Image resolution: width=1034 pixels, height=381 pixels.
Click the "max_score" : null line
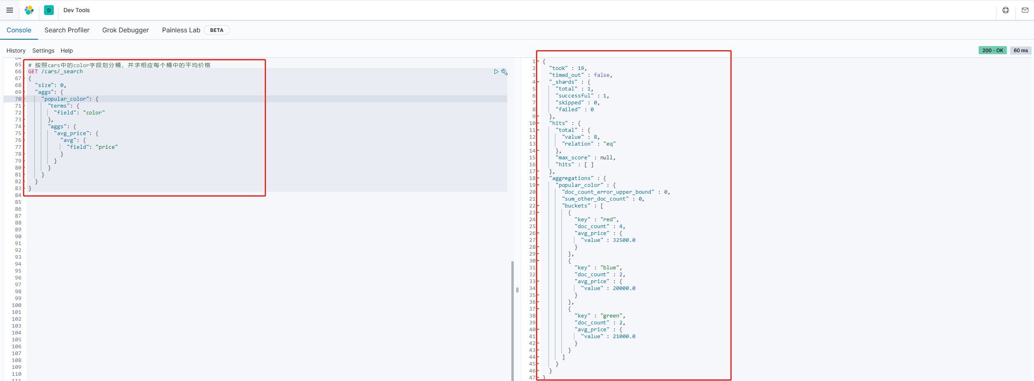tap(585, 158)
